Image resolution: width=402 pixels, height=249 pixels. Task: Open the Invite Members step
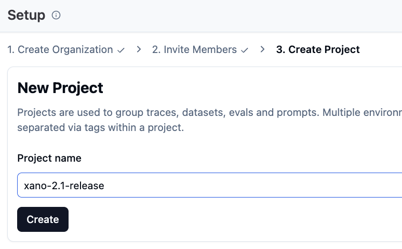point(194,50)
